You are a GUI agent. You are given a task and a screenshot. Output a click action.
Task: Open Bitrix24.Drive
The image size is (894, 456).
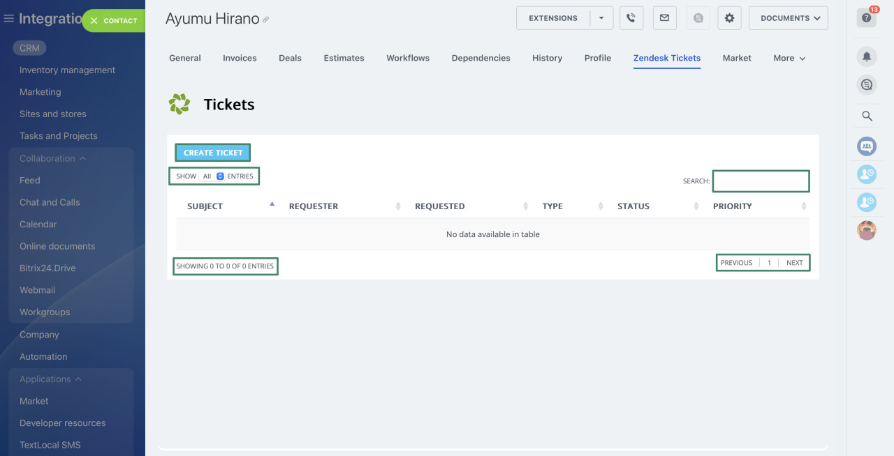[x=47, y=268]
